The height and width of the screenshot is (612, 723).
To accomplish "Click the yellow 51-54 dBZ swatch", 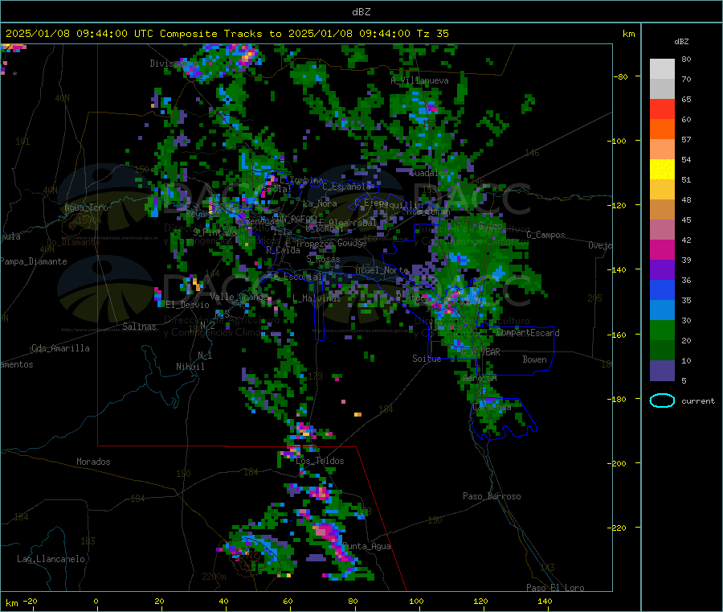I will click(662, 170).
